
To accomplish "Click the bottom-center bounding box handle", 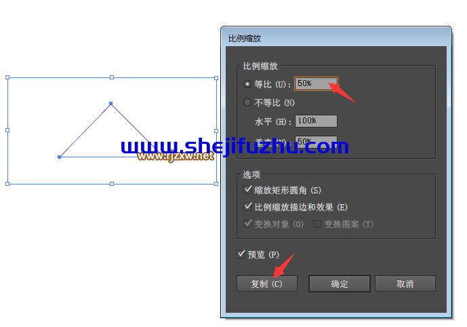I will pos(112,184).
